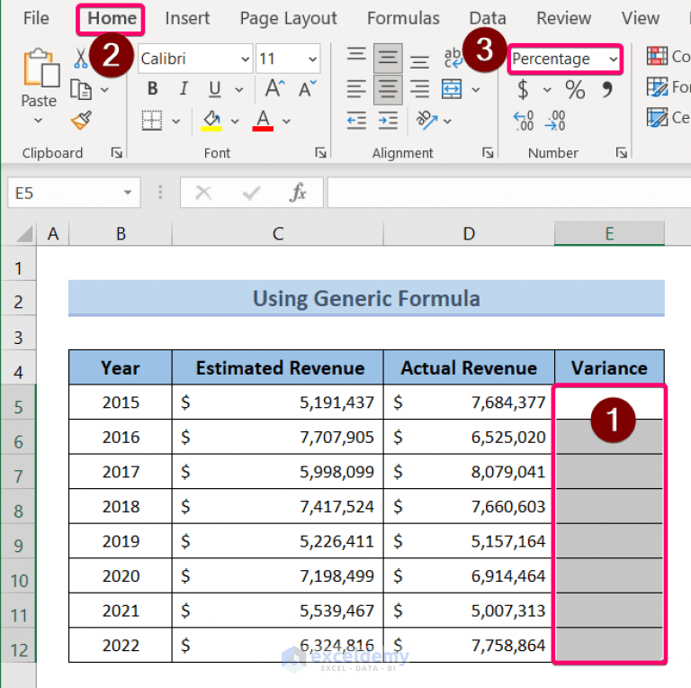Click inside the formula bar

[509, 193]
